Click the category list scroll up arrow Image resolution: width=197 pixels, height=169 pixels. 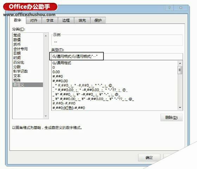coord(46,36)
